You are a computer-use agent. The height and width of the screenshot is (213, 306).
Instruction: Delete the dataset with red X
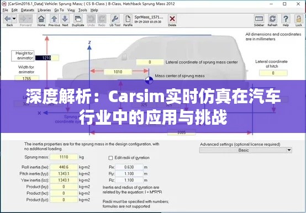tap(172, 19)
